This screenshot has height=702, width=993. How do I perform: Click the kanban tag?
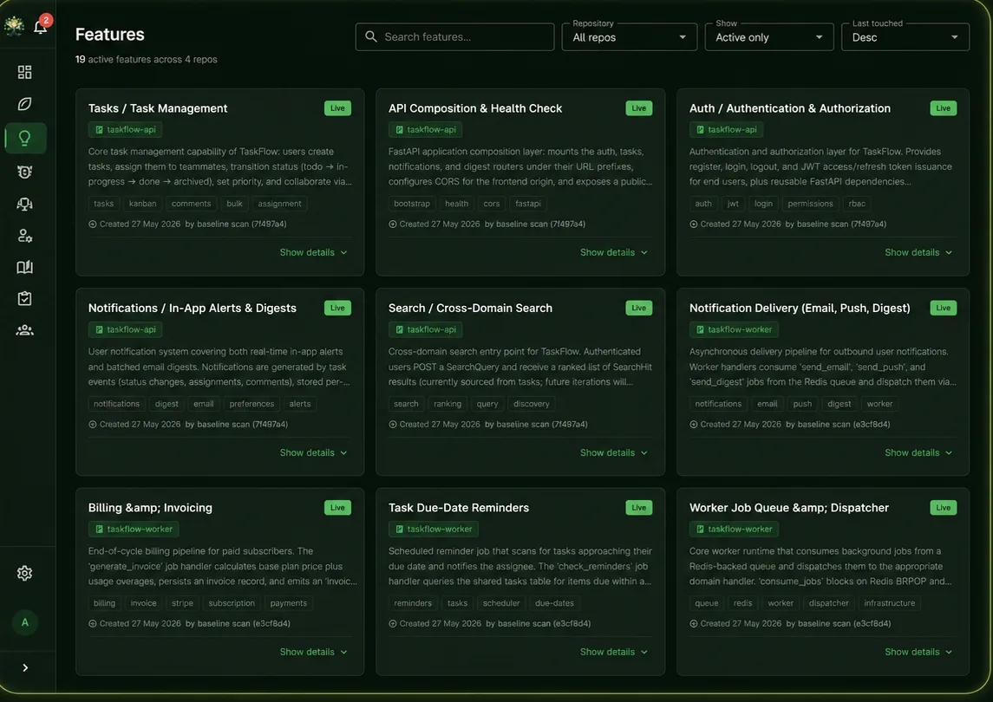coord(142,204)
